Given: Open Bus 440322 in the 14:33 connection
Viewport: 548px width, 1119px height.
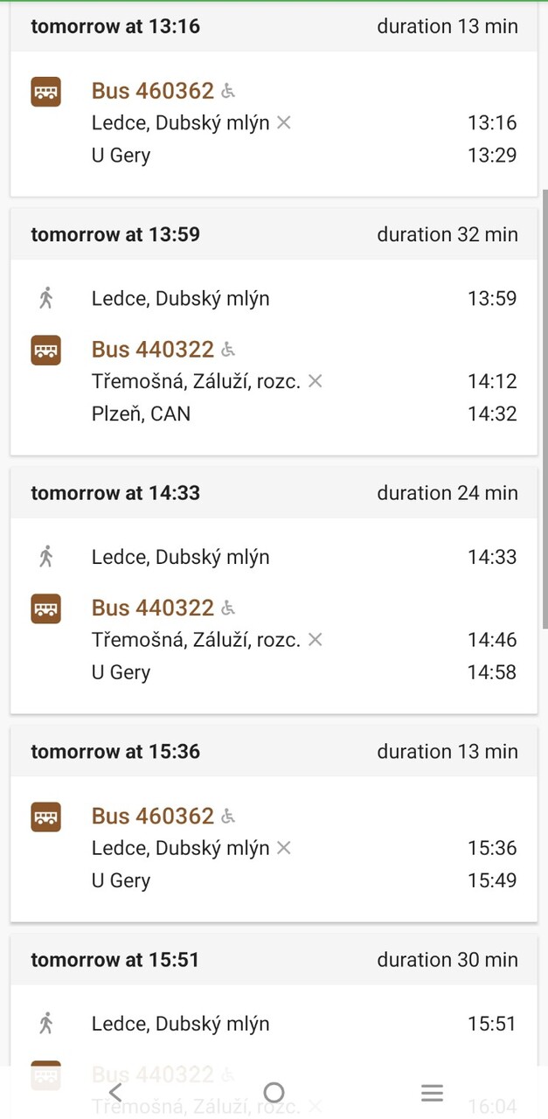Looking at the screenshot, I should (153, 608).
